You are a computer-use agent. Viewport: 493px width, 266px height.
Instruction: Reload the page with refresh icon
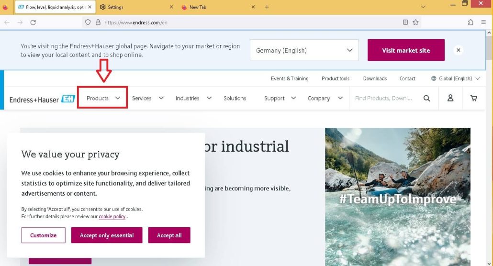pos(33,22)
